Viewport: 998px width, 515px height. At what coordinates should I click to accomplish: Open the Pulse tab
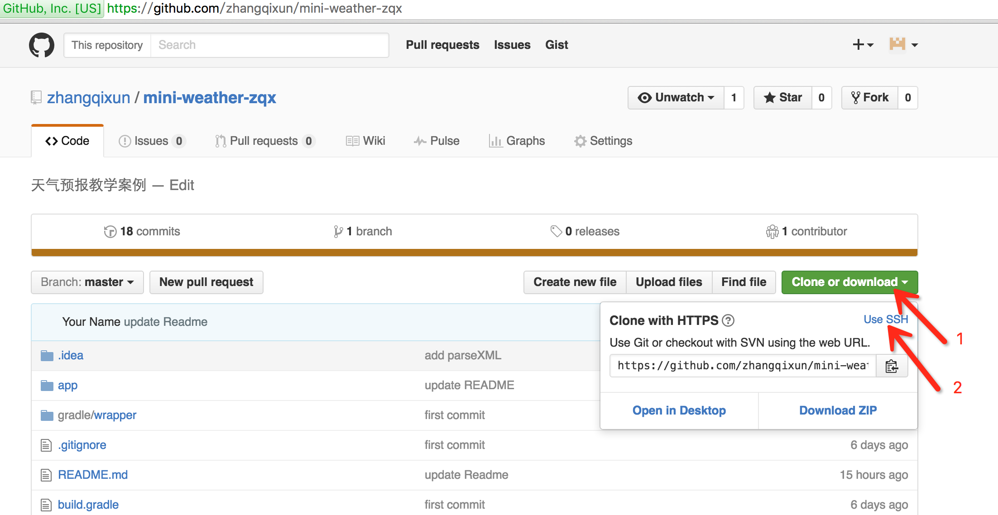[x=437, y=141]
